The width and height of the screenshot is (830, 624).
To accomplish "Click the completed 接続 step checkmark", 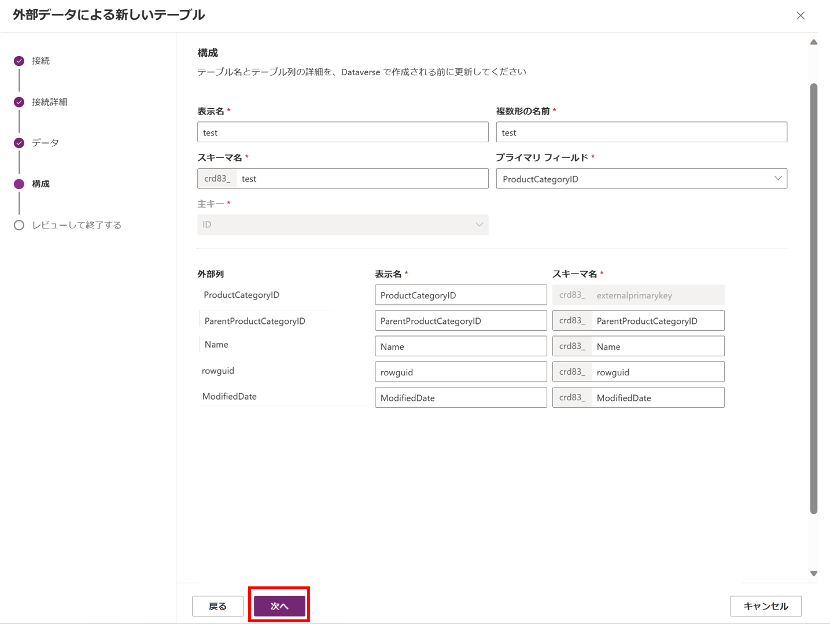I will [x=19, y=60].
